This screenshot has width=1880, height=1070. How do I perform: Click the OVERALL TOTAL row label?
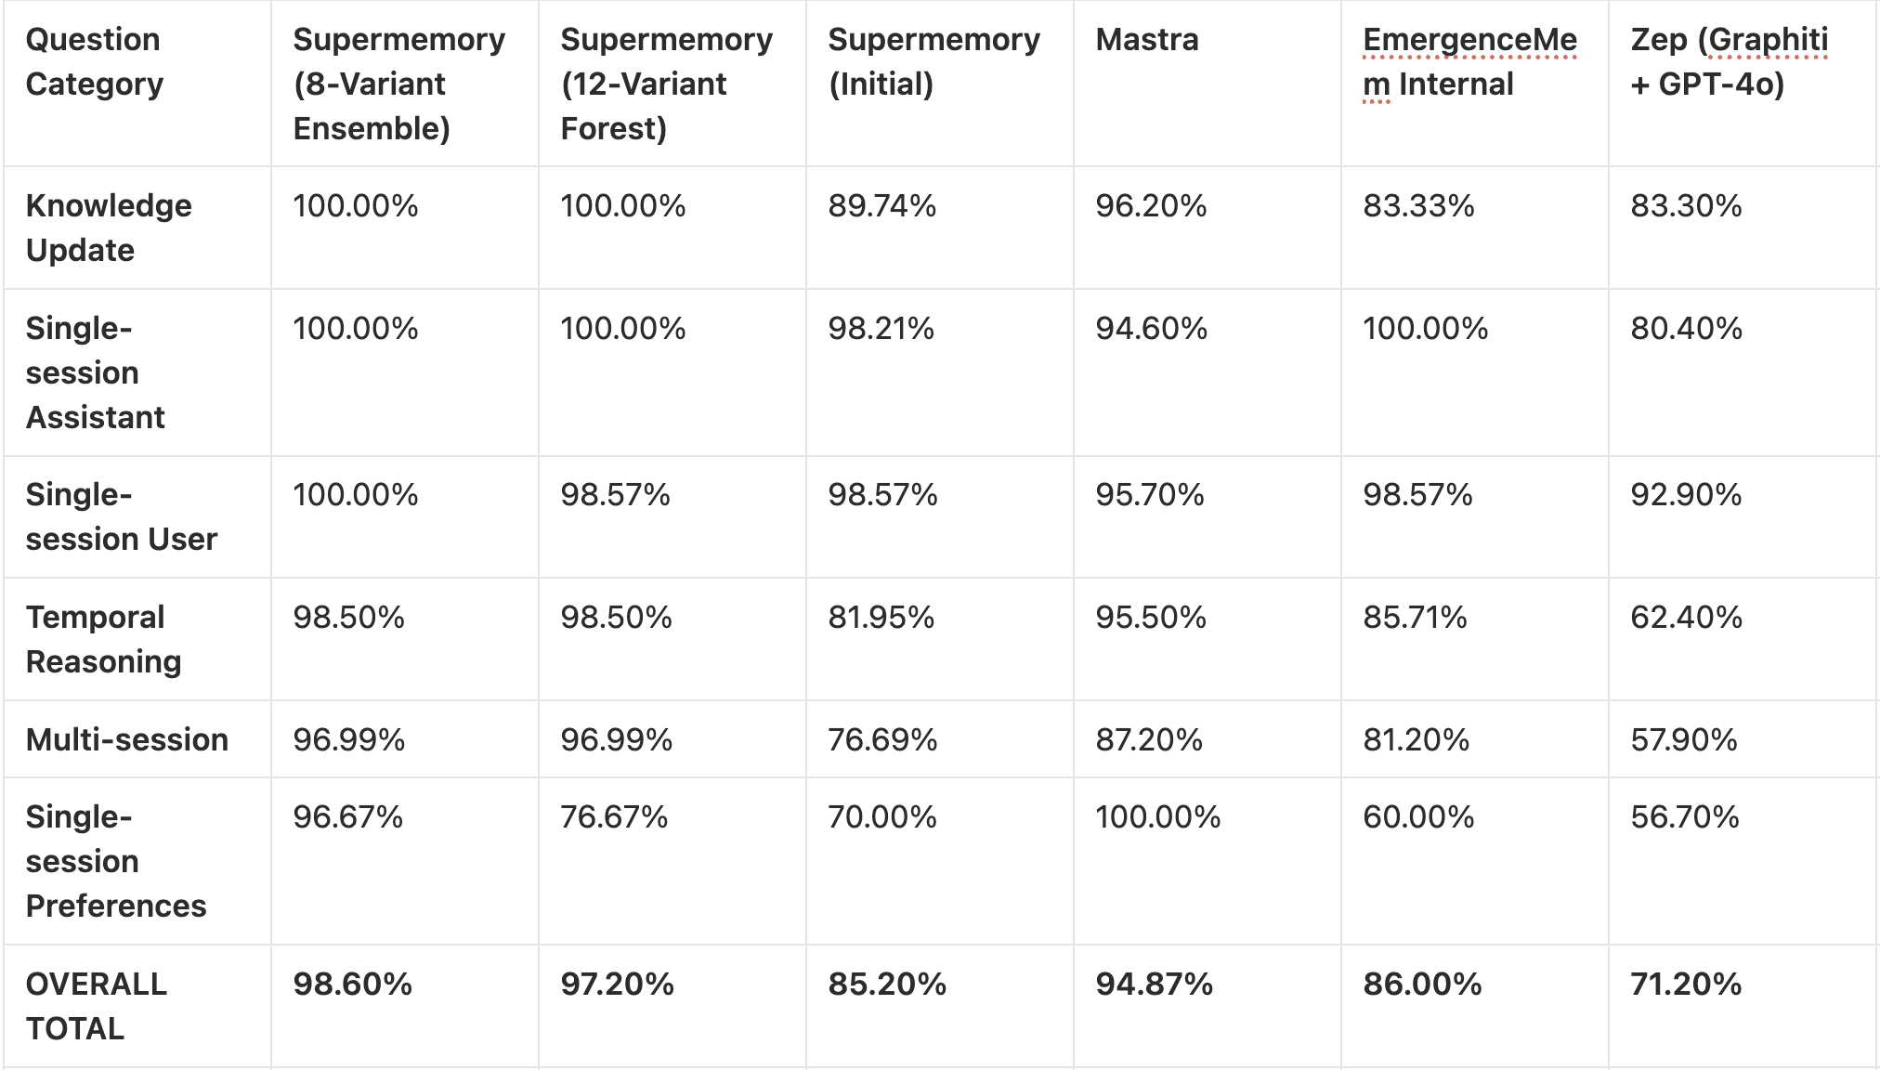pos(96,1006)
